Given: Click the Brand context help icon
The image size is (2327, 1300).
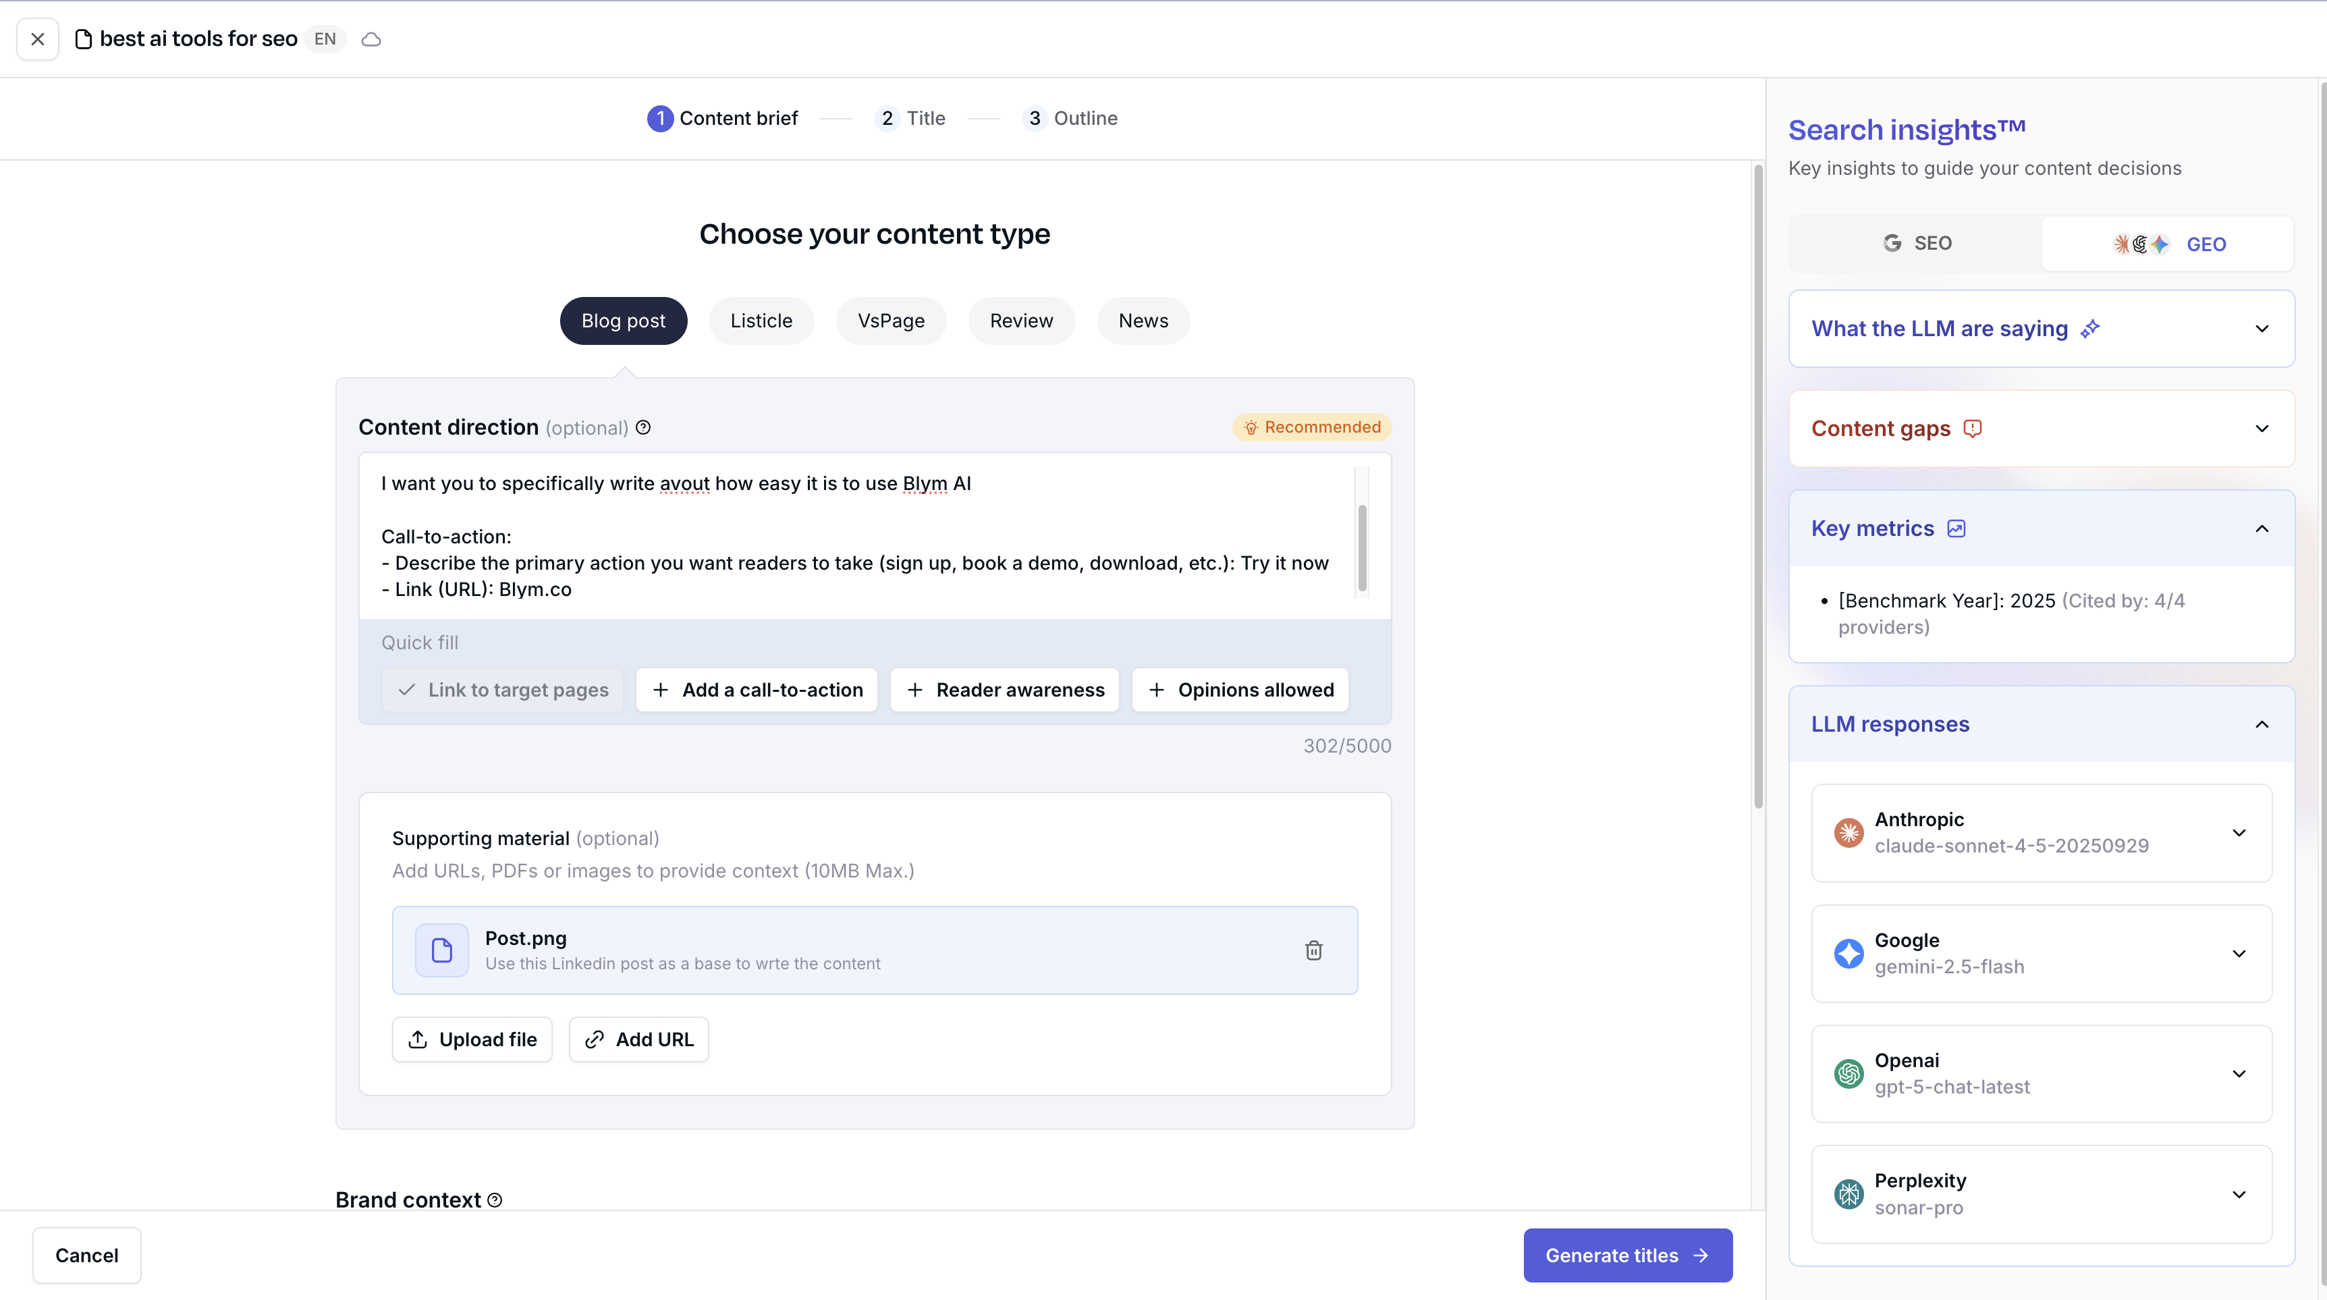Looking at the screenshot, I should click(495, 1199).
